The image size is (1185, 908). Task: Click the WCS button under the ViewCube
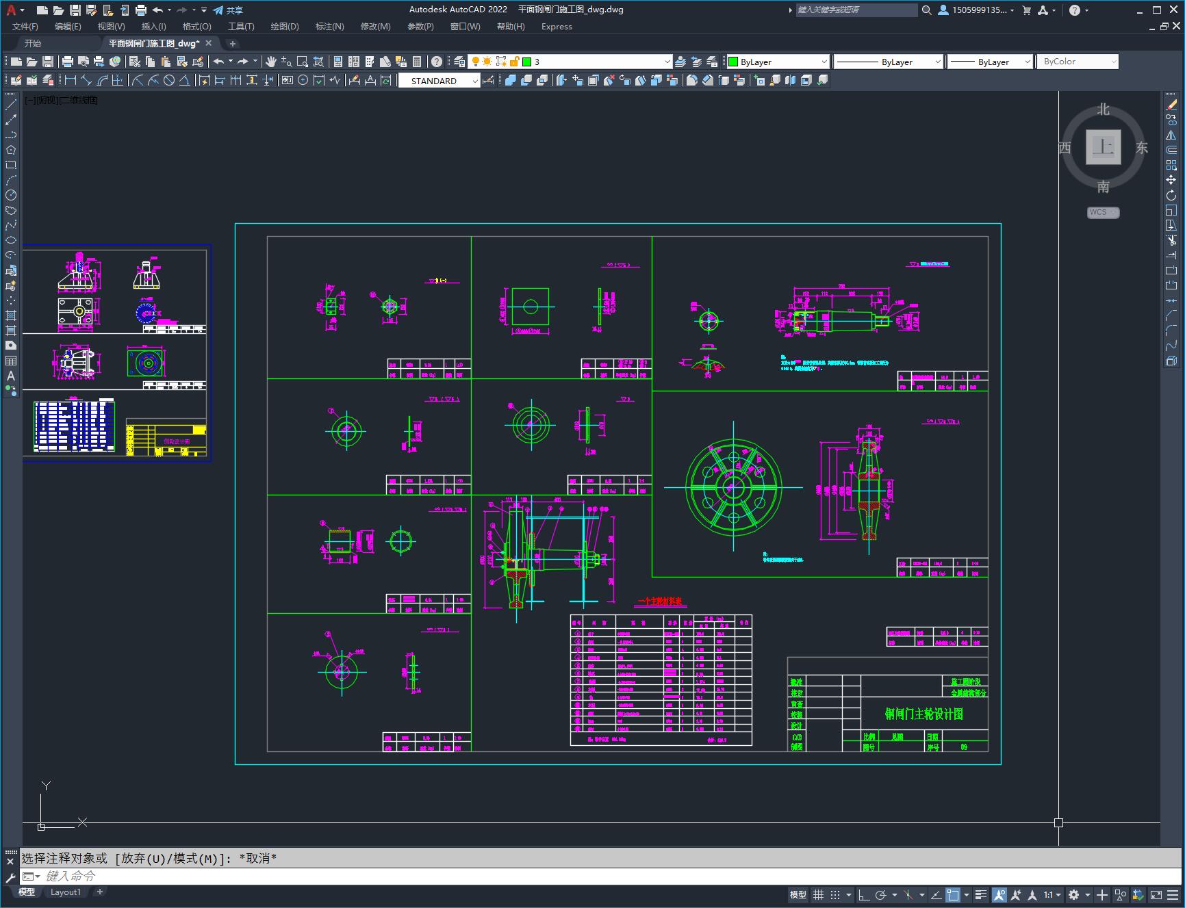pos(1102,212)
